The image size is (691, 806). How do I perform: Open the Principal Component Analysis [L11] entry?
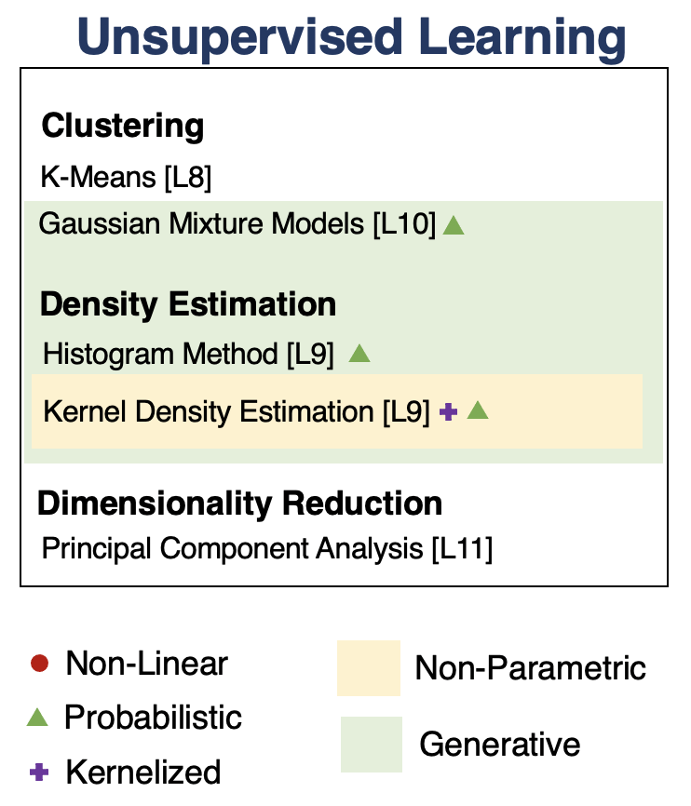point(267,548)
